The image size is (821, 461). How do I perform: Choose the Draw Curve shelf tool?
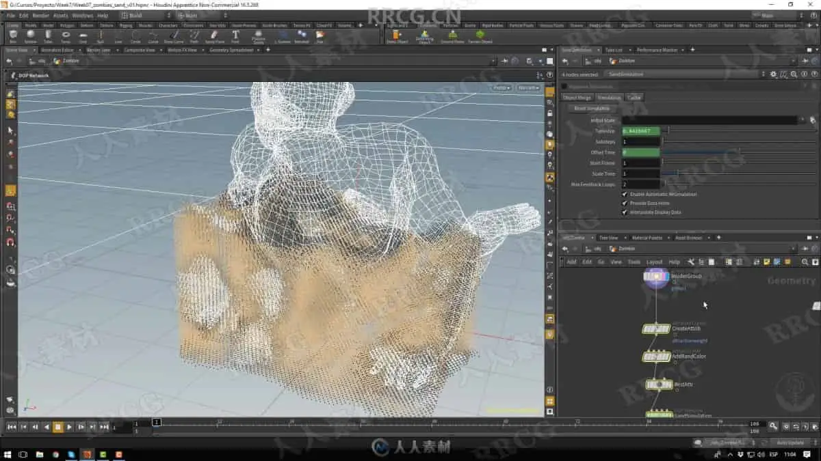coord(174,35)
